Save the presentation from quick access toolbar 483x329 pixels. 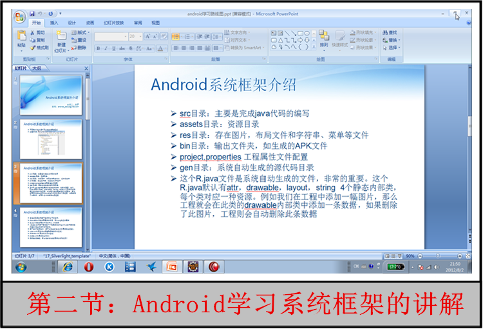pos(32,14)
